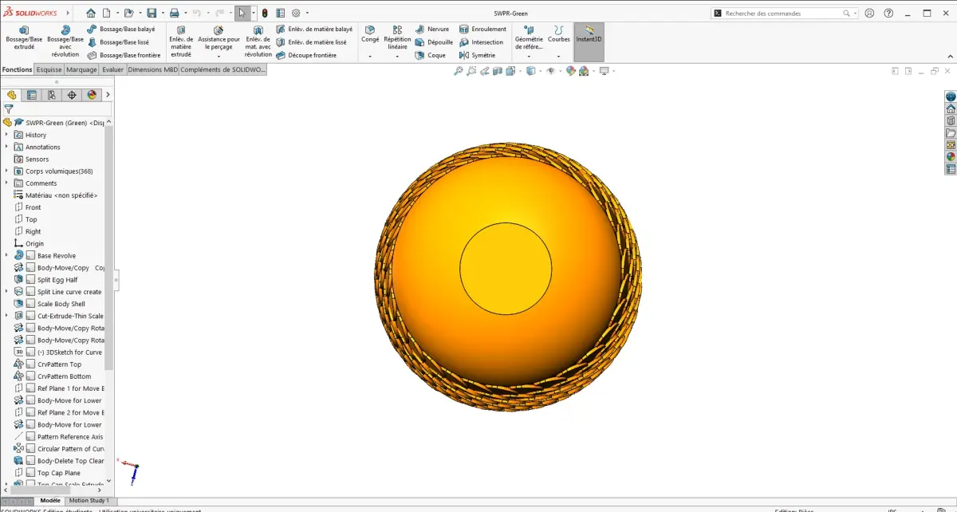Screen dimensions: 957x512
Task: Click in the Rechercher des commandes search field
Action: click(x=783, y=13)
